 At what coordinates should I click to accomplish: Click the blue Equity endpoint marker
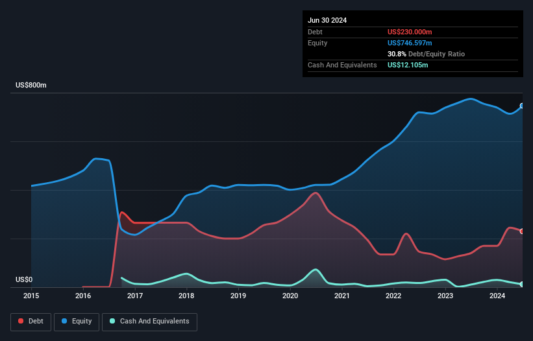(x=522, y=106)
